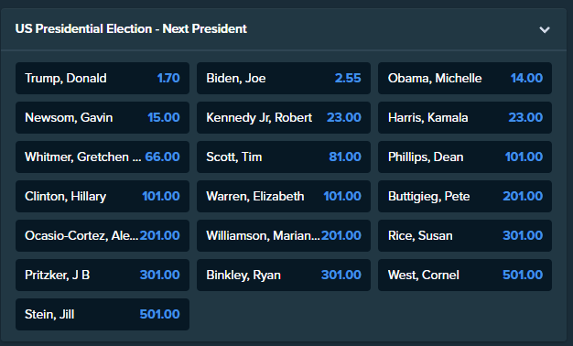Pick Phillips, Dean at 101.00
The height and width of the screenshot is (346, 573).
[x=465, y=157]
